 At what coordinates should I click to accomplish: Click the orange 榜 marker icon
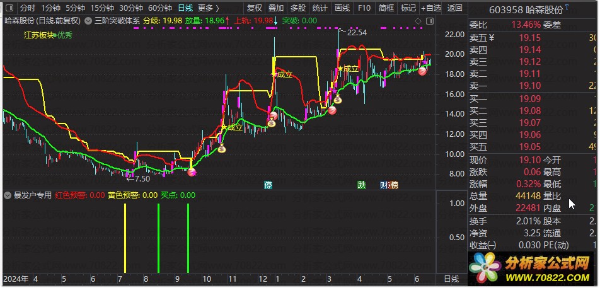pyautogui.click(x=393, y=185)
